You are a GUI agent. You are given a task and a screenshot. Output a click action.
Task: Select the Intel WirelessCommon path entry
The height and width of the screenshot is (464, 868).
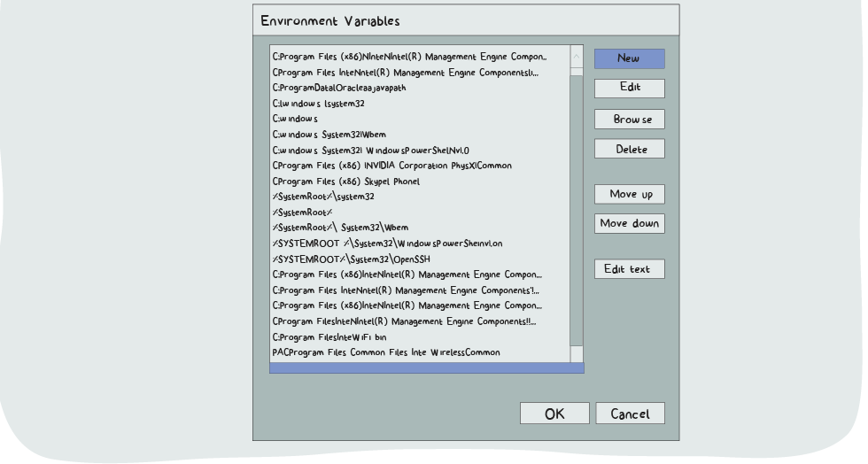[x=385, y=352]
